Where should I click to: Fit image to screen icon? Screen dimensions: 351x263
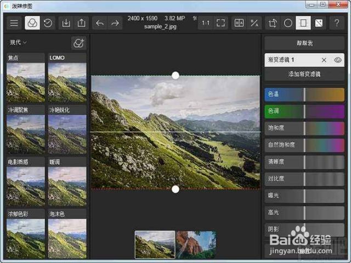click(220, 23)
